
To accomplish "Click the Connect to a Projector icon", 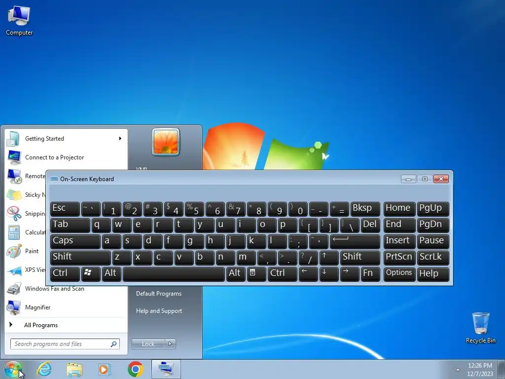I will click(14, 157).
